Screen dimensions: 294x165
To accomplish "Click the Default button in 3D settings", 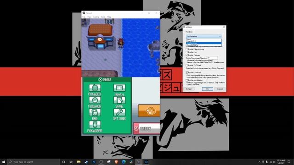I will 189,89.
